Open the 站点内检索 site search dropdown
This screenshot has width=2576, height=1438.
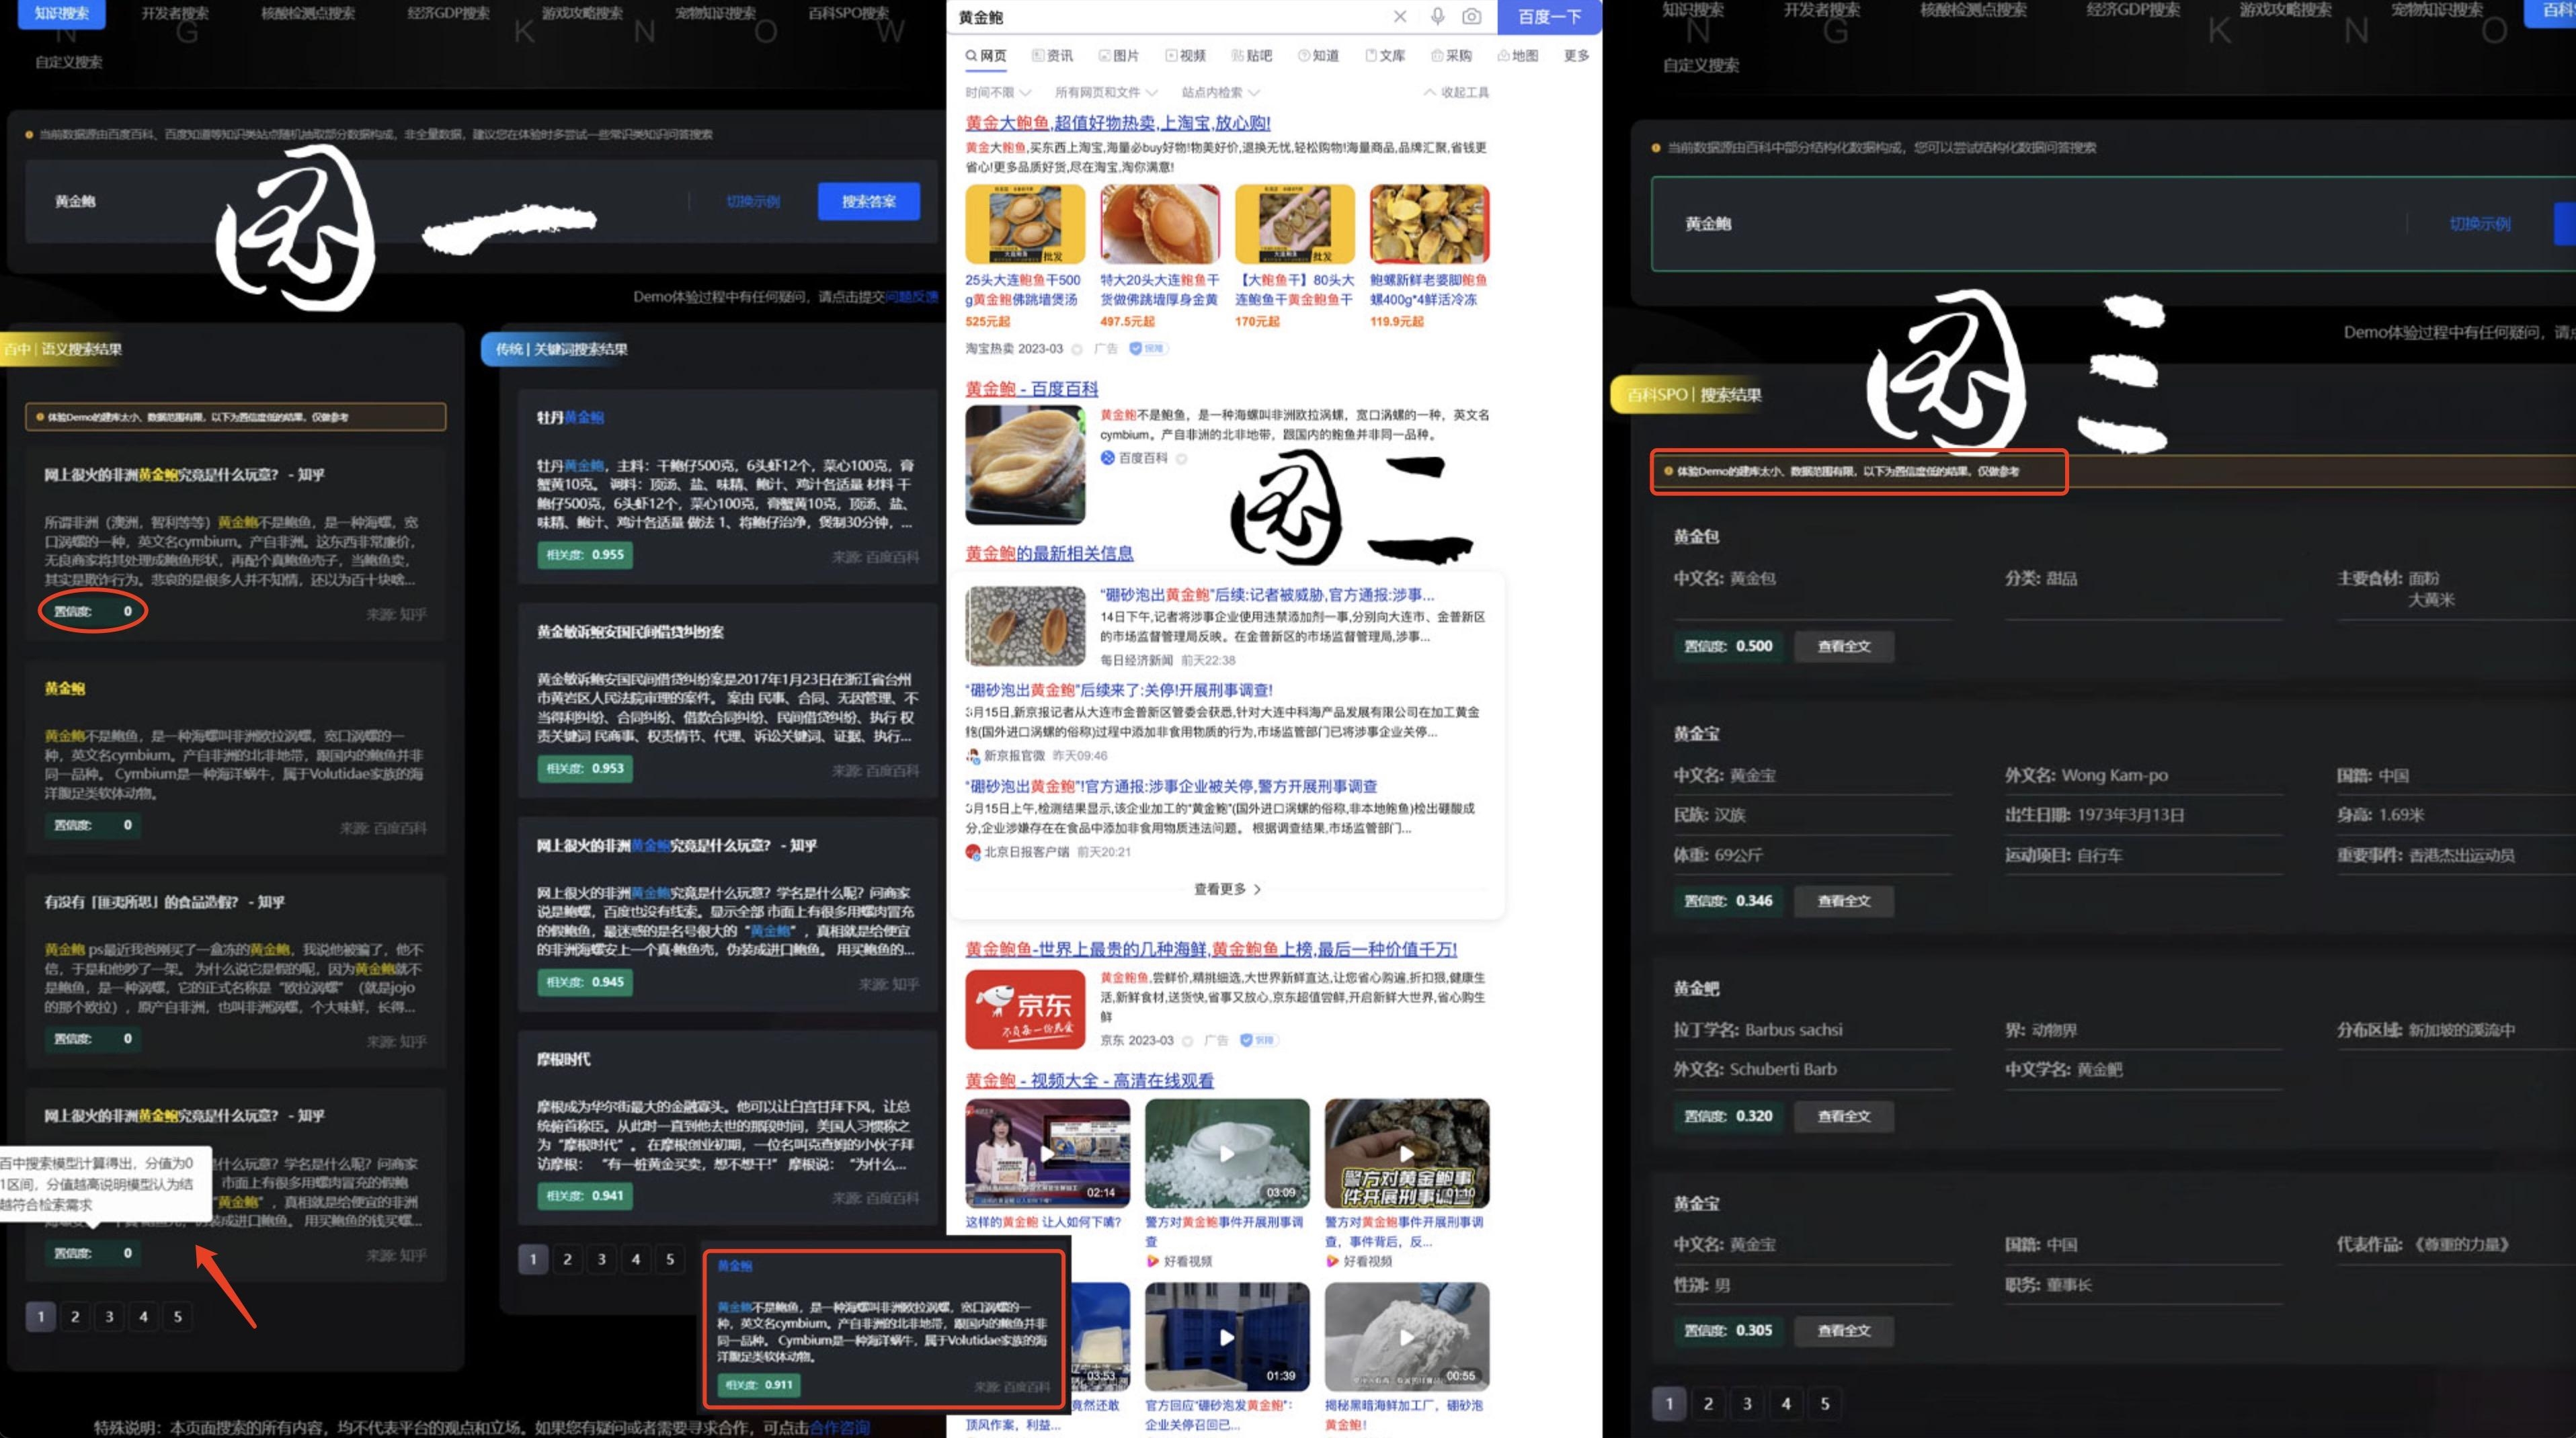click(x=1220, y=92)
